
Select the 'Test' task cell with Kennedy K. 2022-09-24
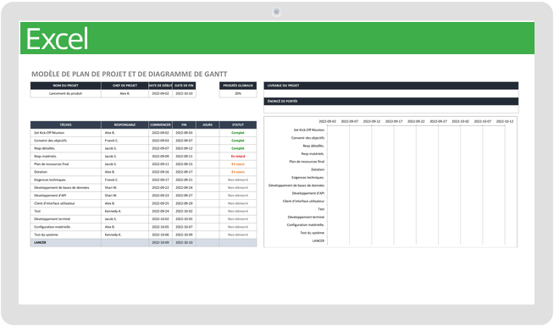[x=66, y=211]
